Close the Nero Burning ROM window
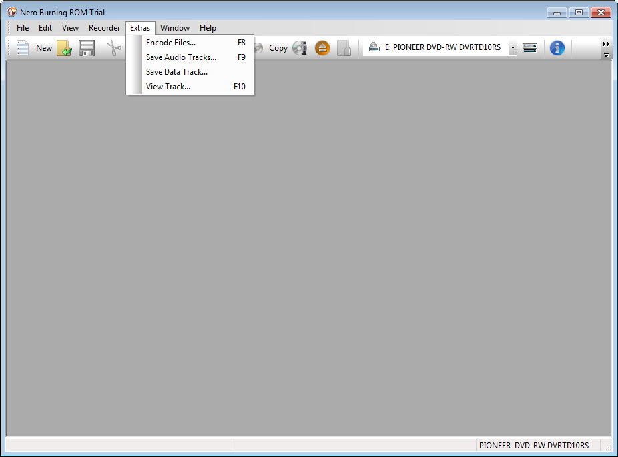Image resolution: width=618 pixels, height=457 pixels. coord(601,13)
